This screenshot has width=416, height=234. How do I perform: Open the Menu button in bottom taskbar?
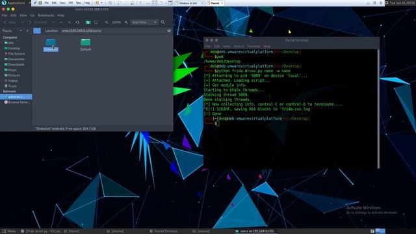(9, 231)
